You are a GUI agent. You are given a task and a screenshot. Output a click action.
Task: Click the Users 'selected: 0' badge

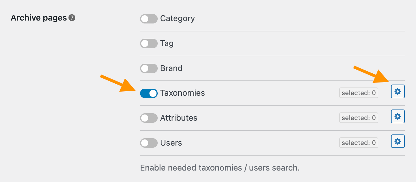click(359, 143)
